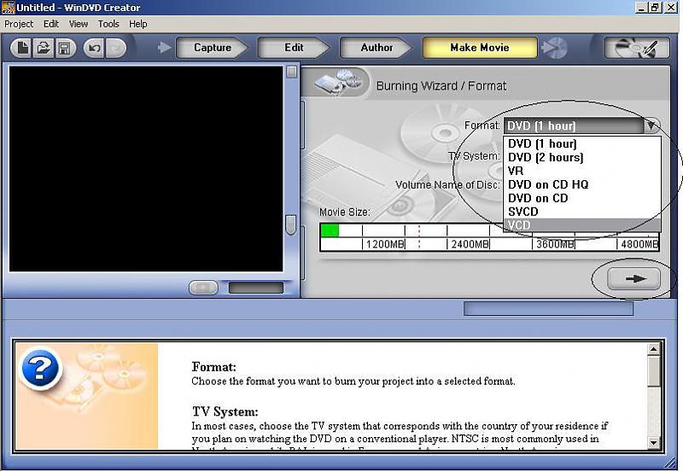Open the Tools menu
683x472 pixels.
click(108, 24)
